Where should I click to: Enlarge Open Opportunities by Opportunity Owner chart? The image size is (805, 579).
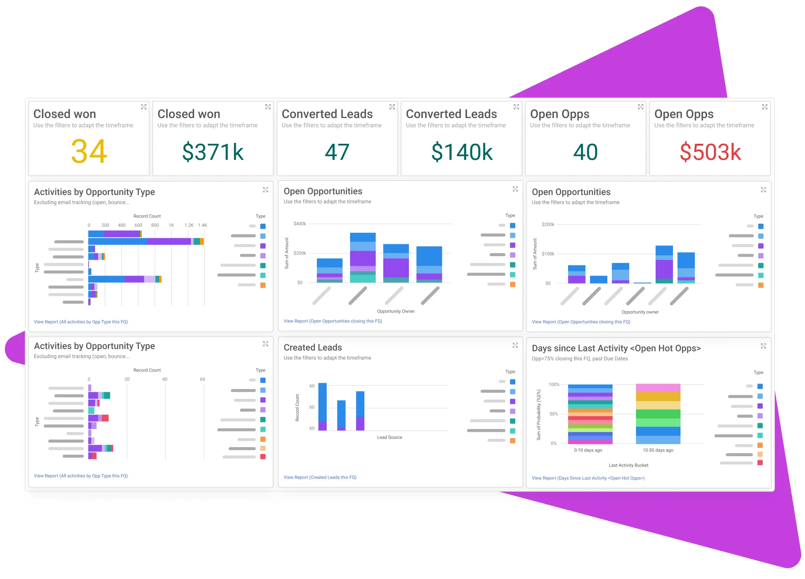tap(515, 189)
